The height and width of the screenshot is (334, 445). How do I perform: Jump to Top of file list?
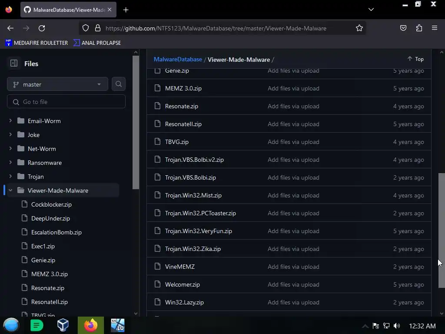click(415, 59)
